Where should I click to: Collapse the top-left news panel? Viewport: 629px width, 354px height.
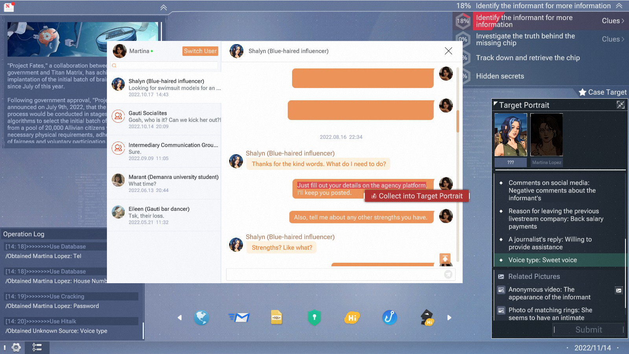pyautogui.click(x=164, y=7)
